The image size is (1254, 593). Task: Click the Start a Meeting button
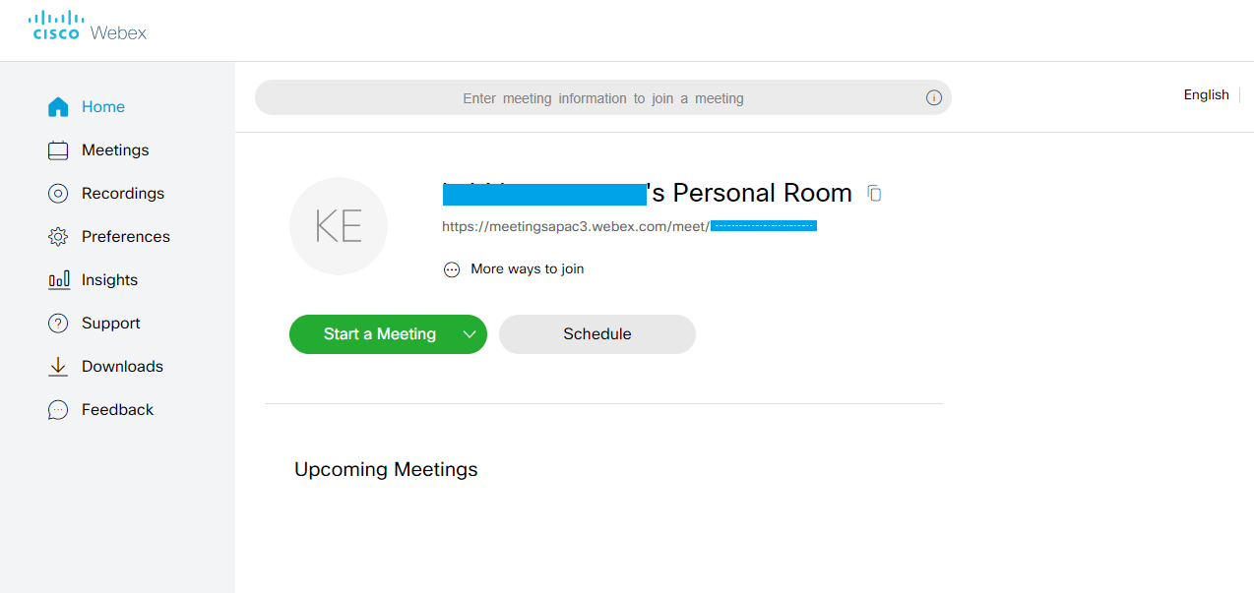pyautogui.click(x=379, y=334)
